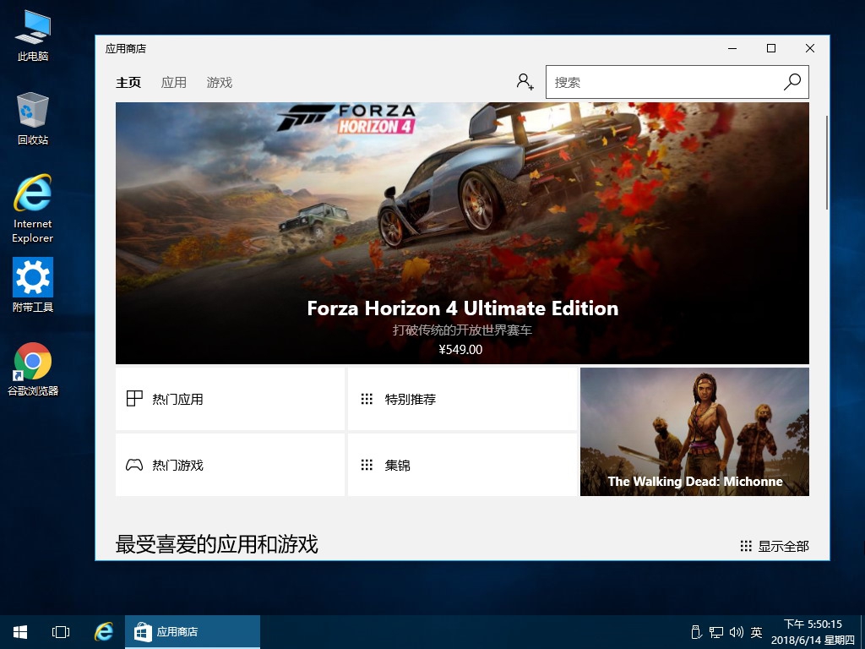Click Forza Horizon 4 Ultimate Edition title

462,308
